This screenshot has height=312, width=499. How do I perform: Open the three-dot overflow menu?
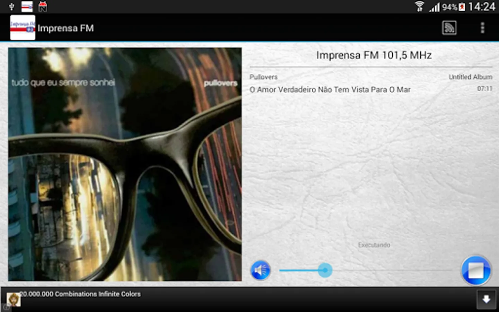click(482, 28)
